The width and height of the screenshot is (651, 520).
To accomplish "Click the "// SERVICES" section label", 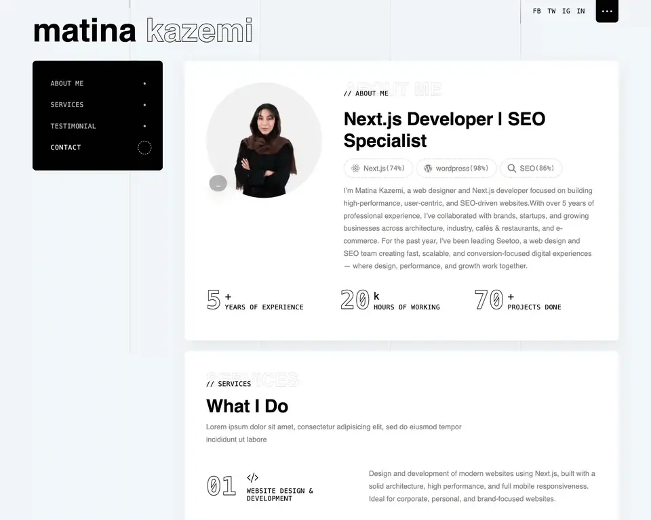I will click(229, 384).
